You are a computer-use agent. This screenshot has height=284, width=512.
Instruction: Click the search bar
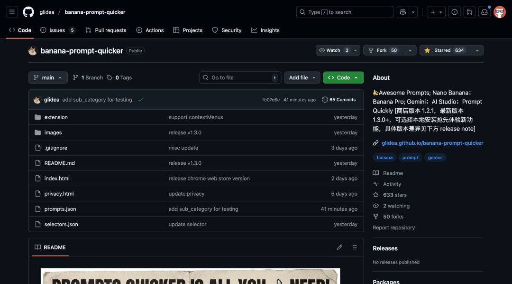tap(345, 12)
